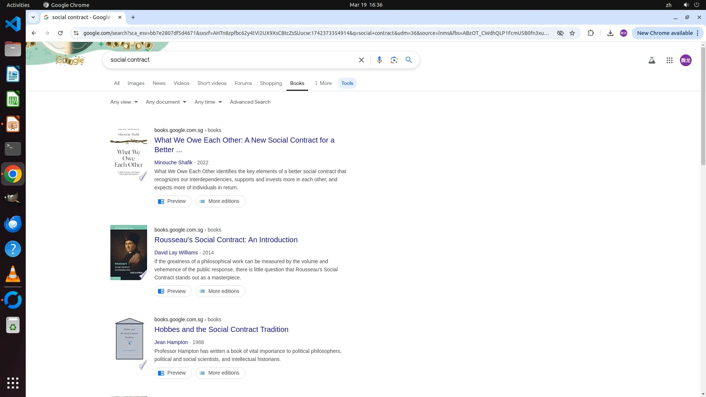Click the voice search microphone icon
The width and height of the screenshot is (706, 397).
click(x=379, y=60)
